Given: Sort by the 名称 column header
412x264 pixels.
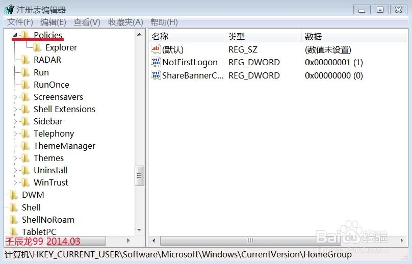Looking at the screenshot, I should 187,36.
